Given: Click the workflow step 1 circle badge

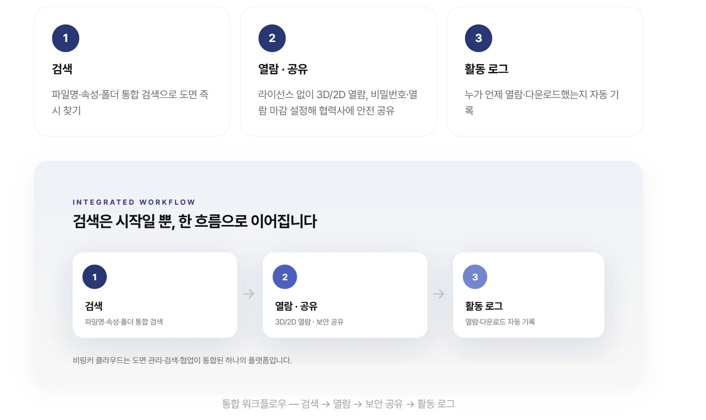Looking at the screenshot, I should (94, 277).
